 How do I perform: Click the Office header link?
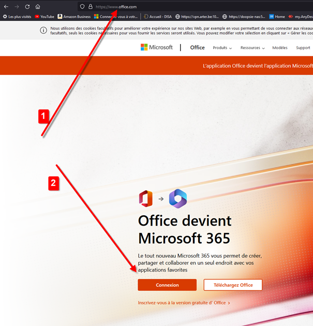[x=197, y=48]
